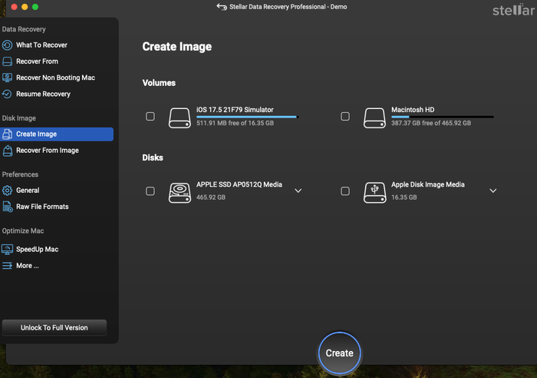This screenshot has width=537, height=378.
Task: Open Recover From Image option
Action: [x=48, y=151]
